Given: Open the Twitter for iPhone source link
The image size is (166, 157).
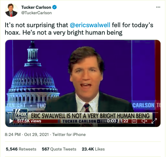Looking at the screenshot, I should [x=69, y=135].
